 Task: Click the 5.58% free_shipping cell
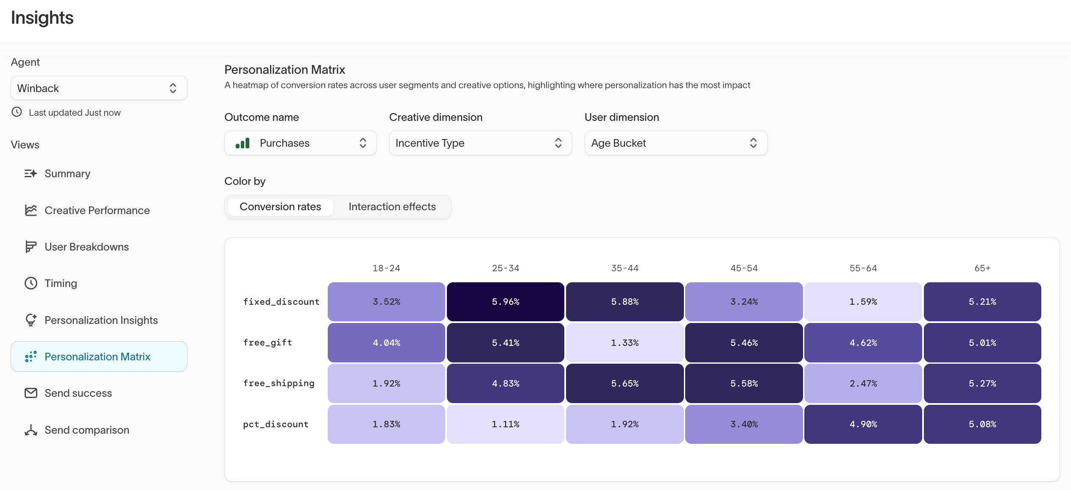click(744, 383)
